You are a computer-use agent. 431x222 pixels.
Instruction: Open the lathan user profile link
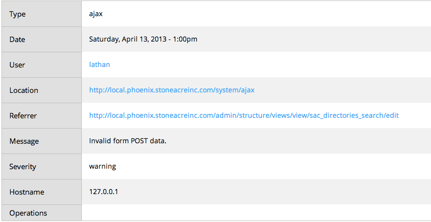point(99,65)
